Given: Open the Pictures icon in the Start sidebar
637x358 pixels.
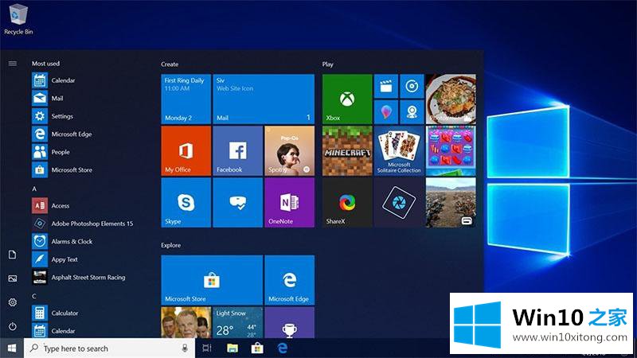Looking at the screenshot, I should tap(13, 278).
